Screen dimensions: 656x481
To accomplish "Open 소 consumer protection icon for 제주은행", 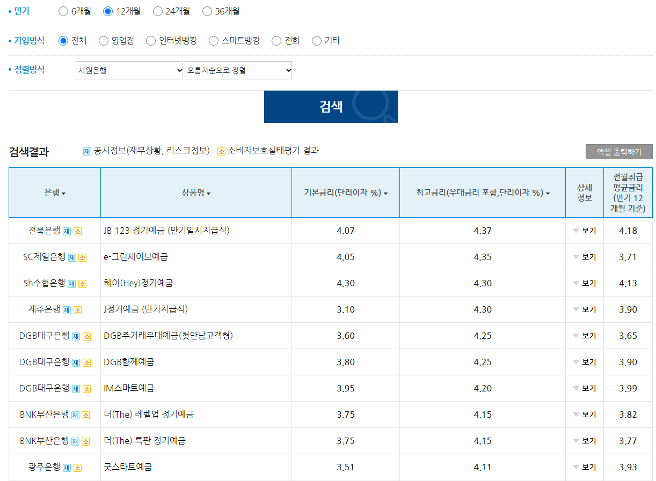I will 77,310.
